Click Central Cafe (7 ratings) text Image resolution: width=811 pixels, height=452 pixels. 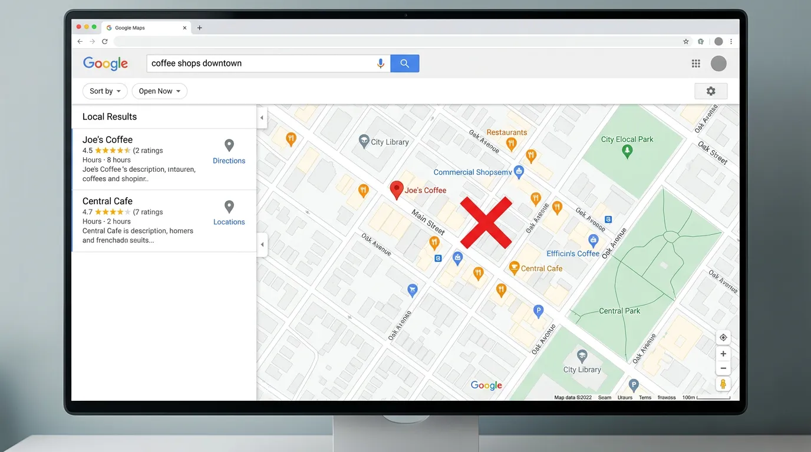[148, 212]
